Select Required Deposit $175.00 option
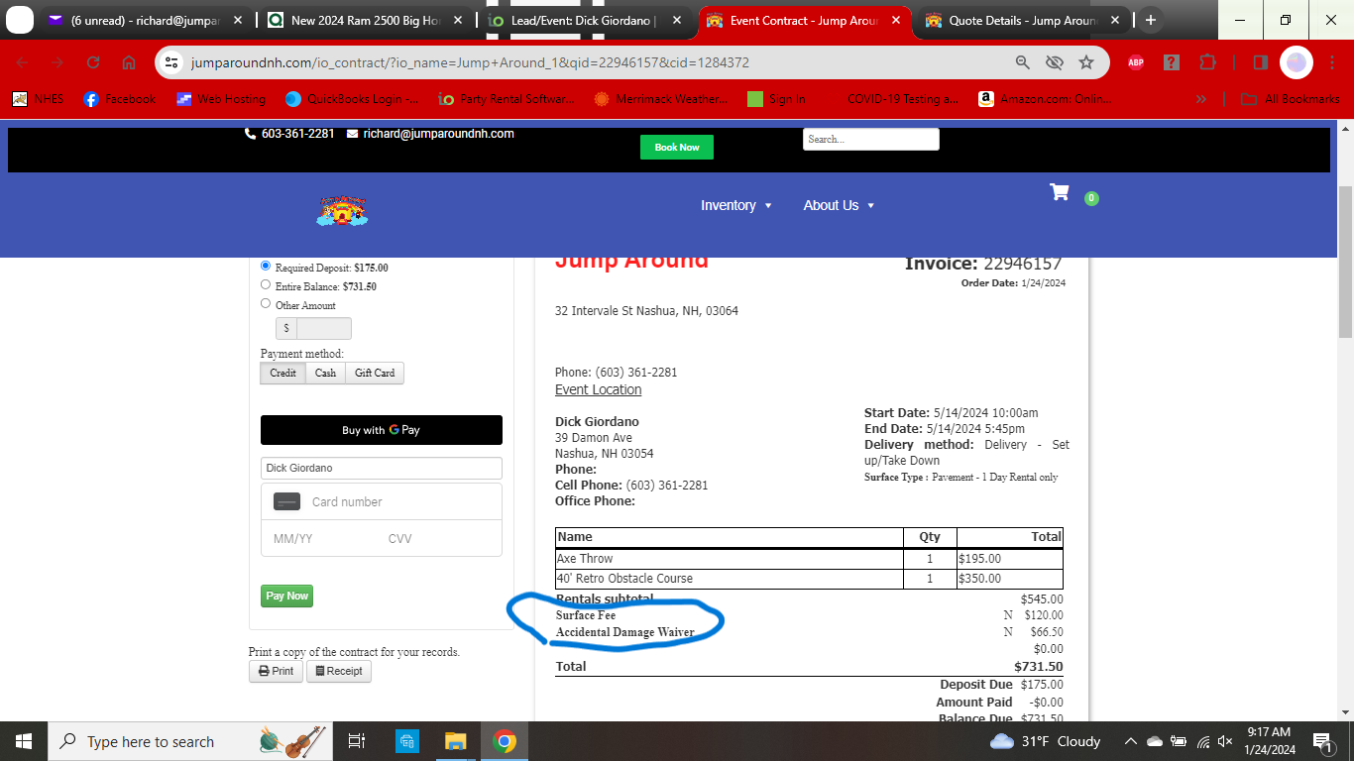This screenshot has width=1354, height=761. pos(266,266)
